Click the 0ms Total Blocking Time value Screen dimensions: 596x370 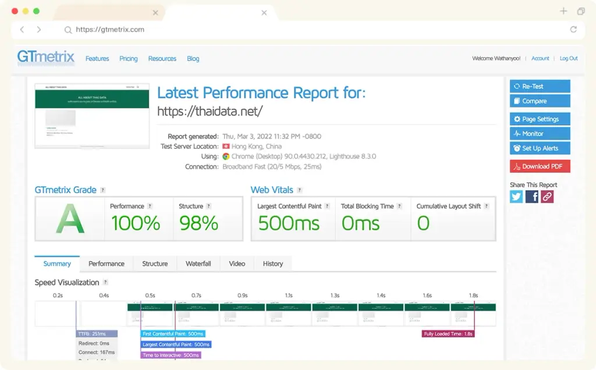click(360, 223)
